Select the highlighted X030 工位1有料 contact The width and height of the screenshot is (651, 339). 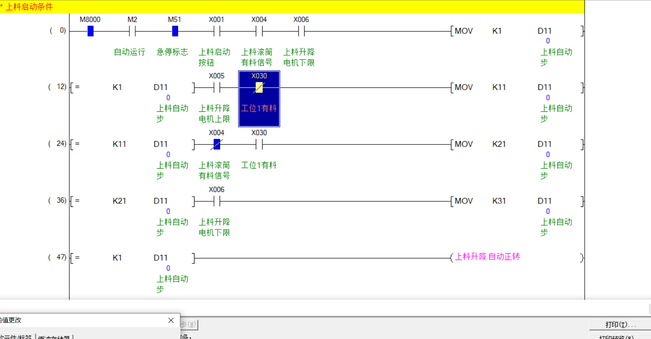pos(259,88)
